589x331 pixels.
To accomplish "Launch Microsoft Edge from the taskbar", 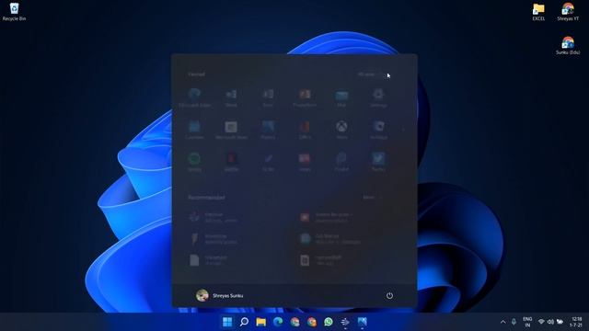I will coord(278,322).
